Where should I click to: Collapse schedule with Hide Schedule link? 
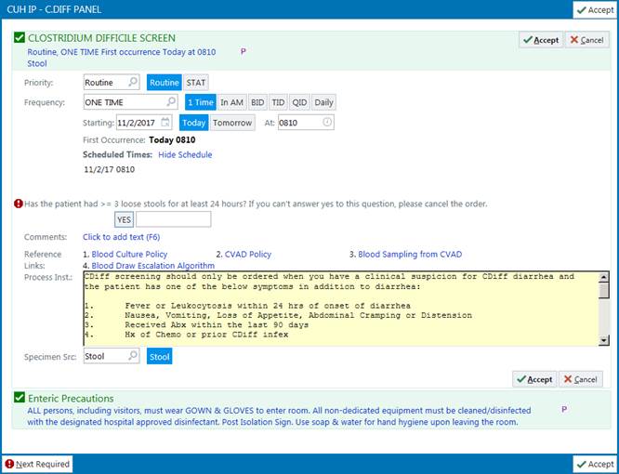tap(185, 154)
